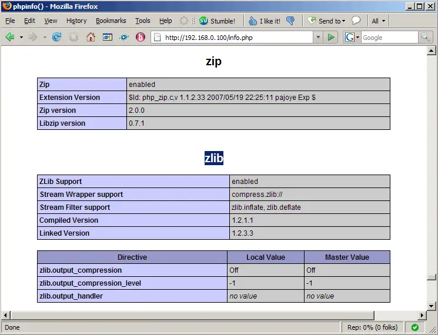Go back with the green Back arrow
This screenshot has width=438, height=335.
pyautogui.click(x=10, y=37)
